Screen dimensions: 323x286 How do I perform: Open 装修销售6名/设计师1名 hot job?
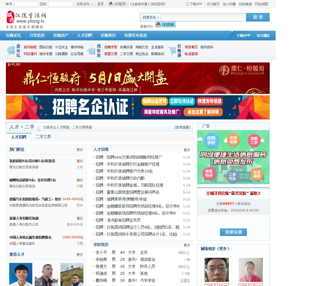32,161
